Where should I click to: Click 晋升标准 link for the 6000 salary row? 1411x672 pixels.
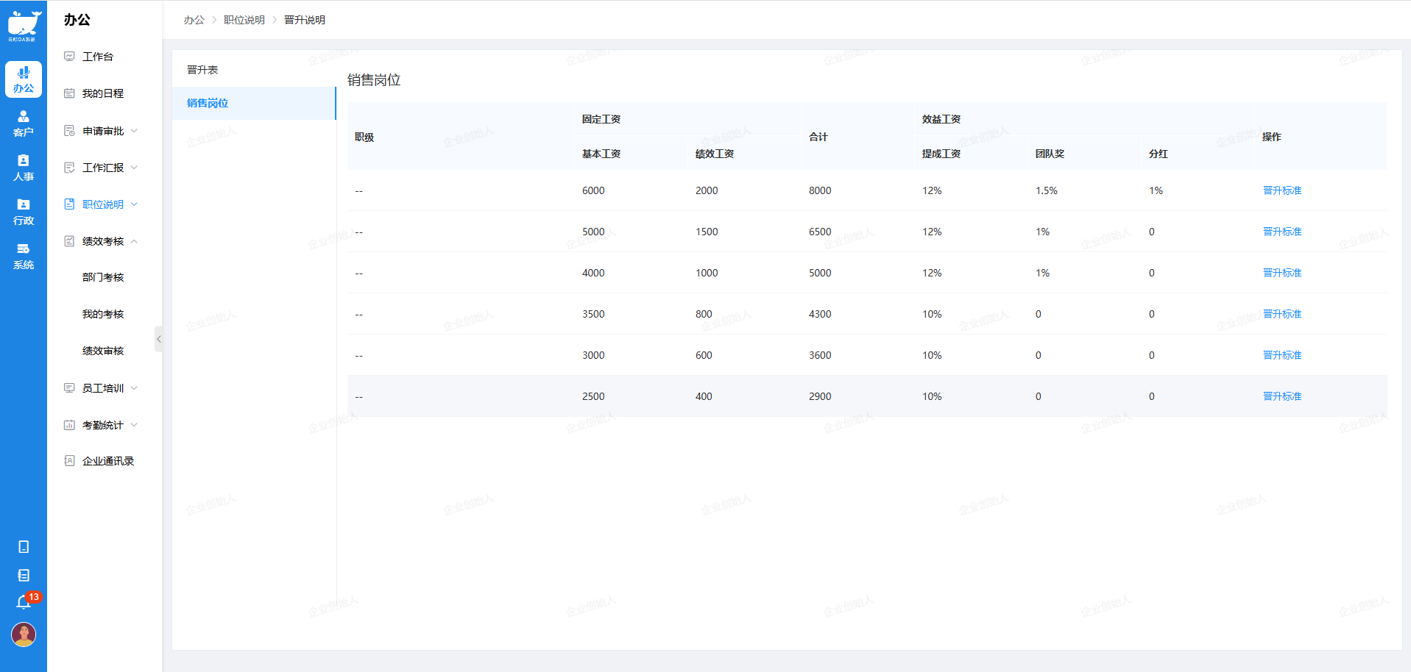tap(1282, 190)
